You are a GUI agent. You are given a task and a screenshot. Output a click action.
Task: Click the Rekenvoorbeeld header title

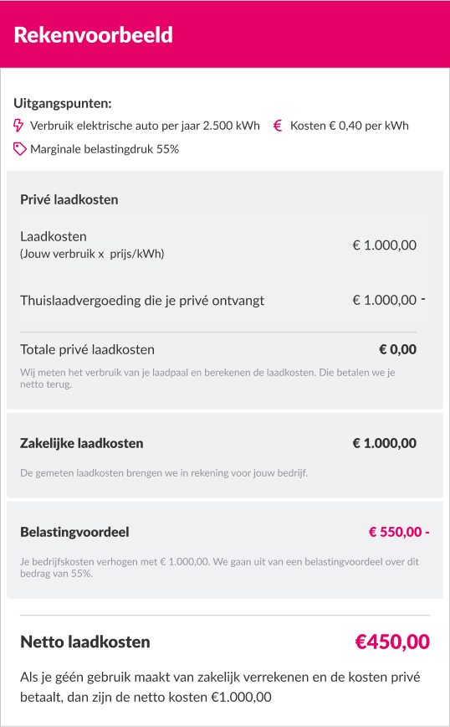pyautogui.click(x=93, y=35)
